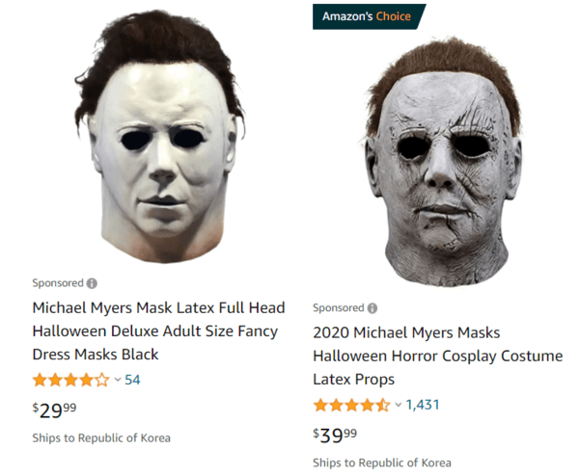Open the white Michael Myers mask image
This screenshot has width=579, height=476.
pos(159,137)
